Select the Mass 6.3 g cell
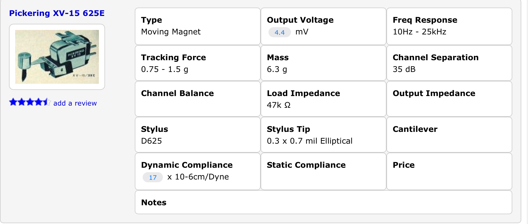This screenshot has width=528, height=224. [x=324, y=63]
